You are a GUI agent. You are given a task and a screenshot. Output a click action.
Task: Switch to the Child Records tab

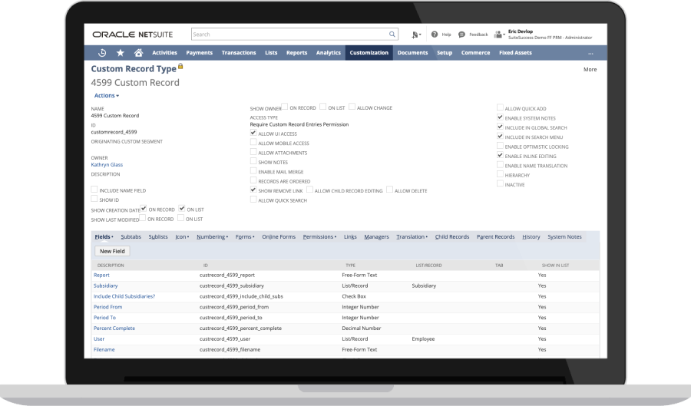(x=451, y=237)
